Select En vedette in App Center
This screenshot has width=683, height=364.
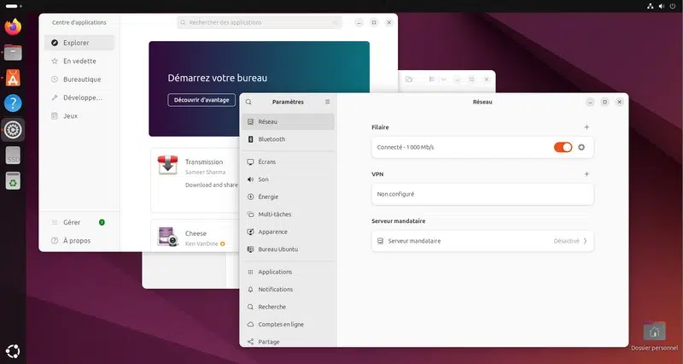(x=79, y=61)
